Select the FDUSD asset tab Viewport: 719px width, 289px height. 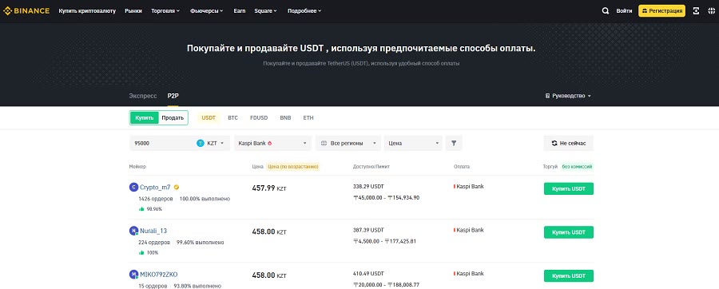259,117
